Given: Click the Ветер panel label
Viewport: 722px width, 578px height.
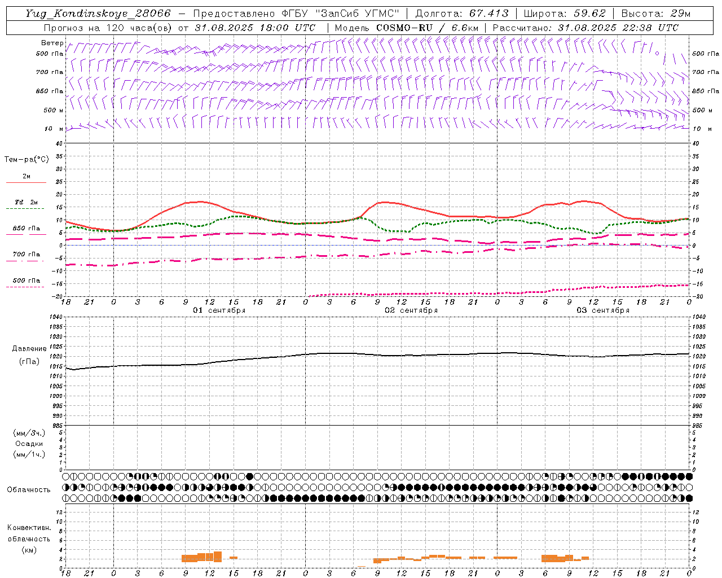Looking at the screenshot, I should tap(52, 43).
